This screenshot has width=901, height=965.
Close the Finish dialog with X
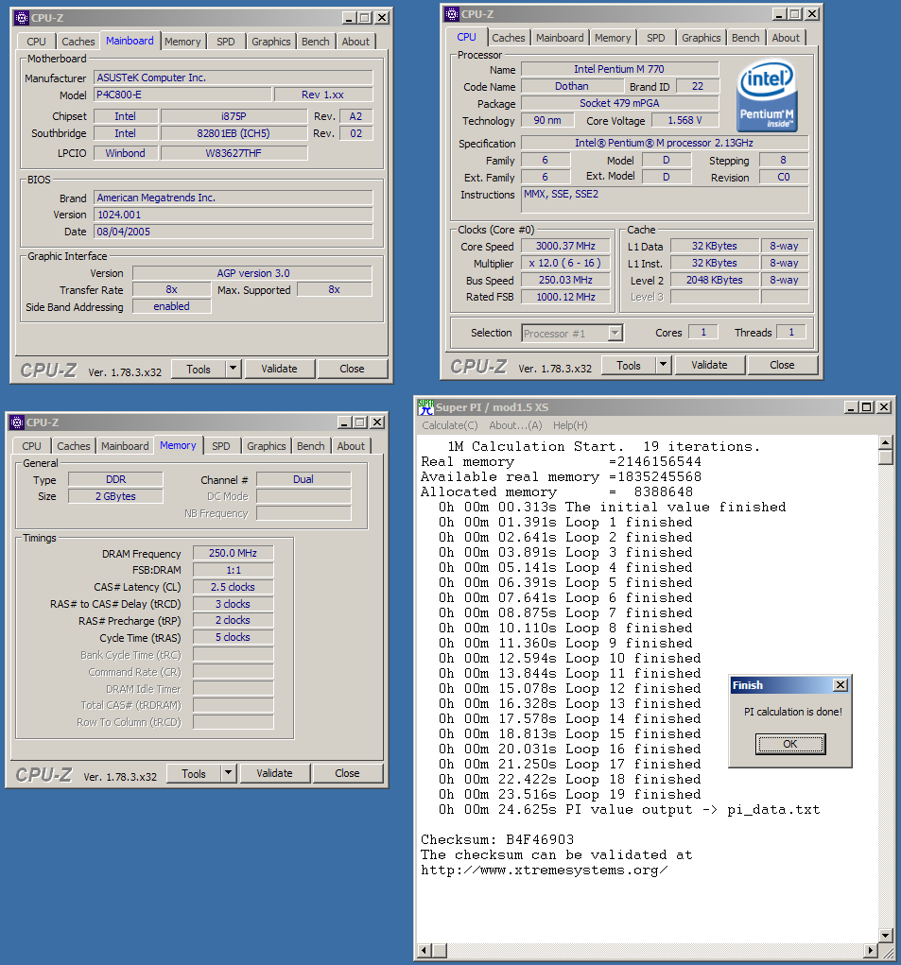pyautogui.click(x=840, y=685)
